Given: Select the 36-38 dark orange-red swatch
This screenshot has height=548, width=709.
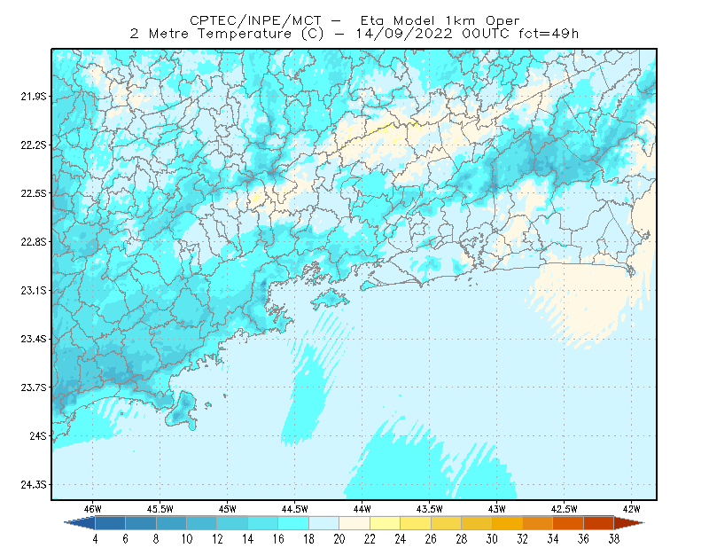Looking at the screenshot, I should (599, 523).
